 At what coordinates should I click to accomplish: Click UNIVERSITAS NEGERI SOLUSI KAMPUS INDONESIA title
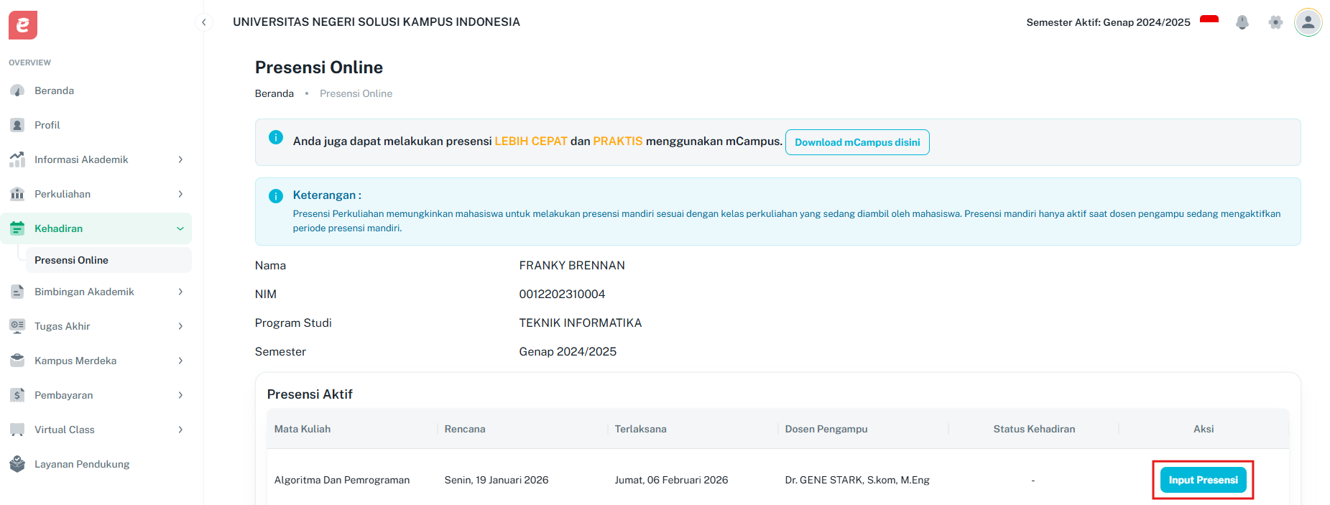[377, 22]
